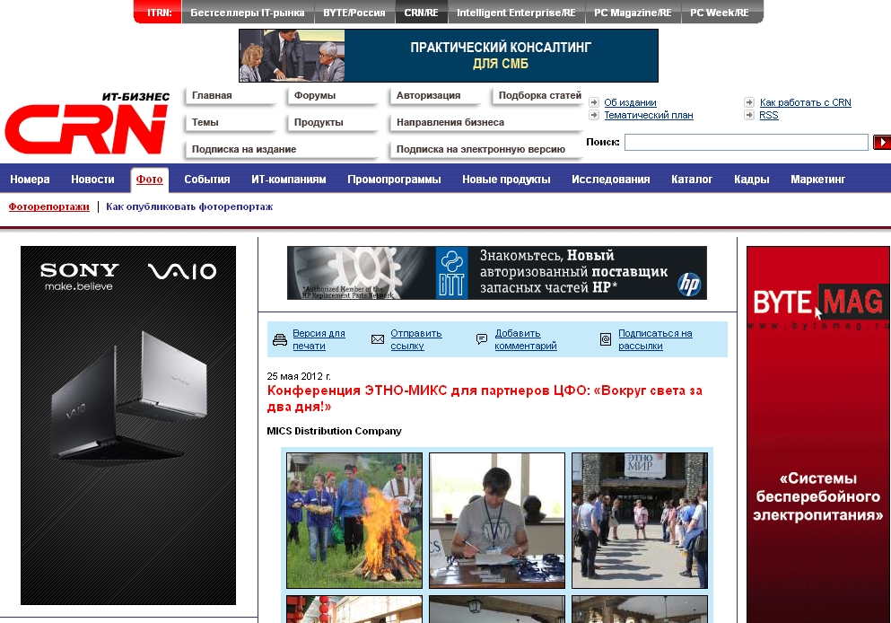Click the CRN ИТ-Бизнес logo
The height and width of the screenshot is (623, 891).
[x=87, y=123]
